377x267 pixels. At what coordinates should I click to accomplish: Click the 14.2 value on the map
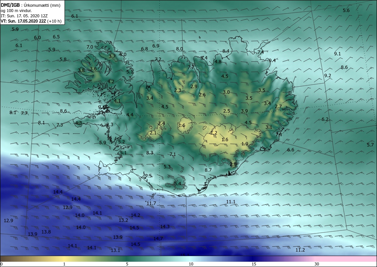[135, 215]
